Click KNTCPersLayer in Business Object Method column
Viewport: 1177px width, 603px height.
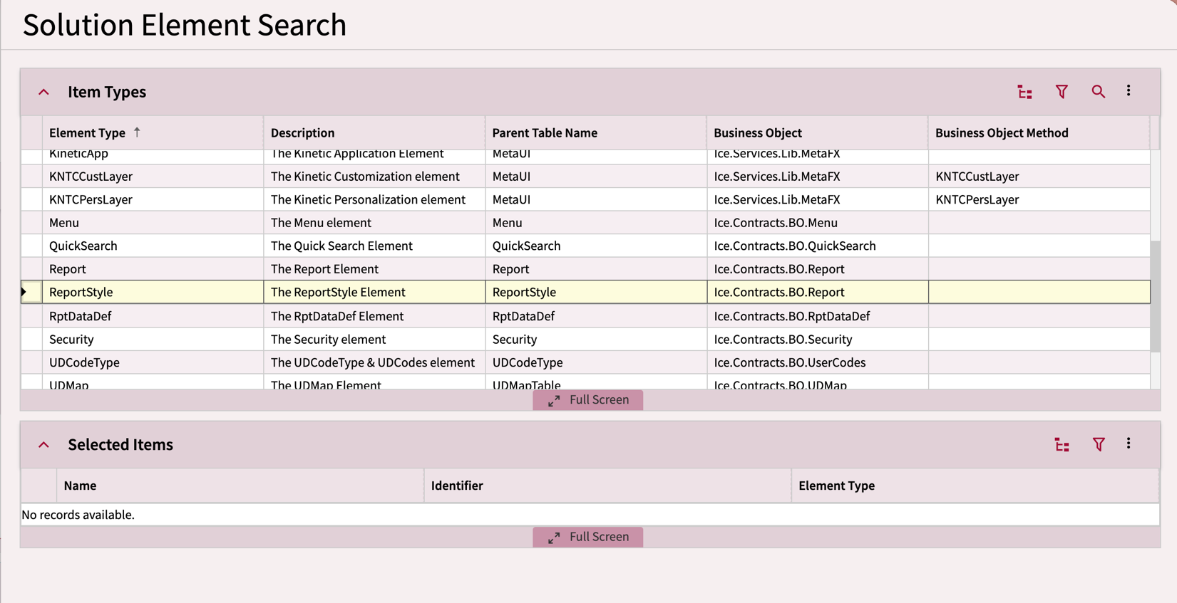[x=1039, y=200]
